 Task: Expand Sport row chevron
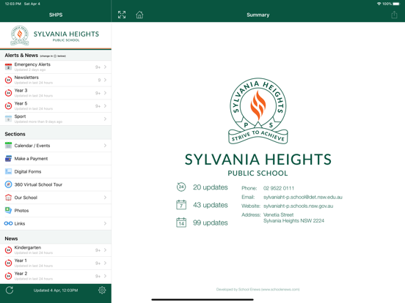105,119
